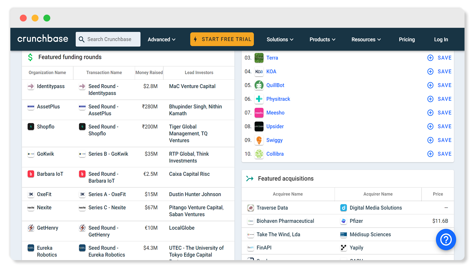Save Upsider to your list
Viewport: 474px width, 269px height.
coord(440,127)
